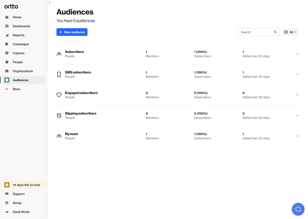308x219 pixels.
Task: Click the phone icon for SMS subscribers
Action: click(x=59, y=74)
